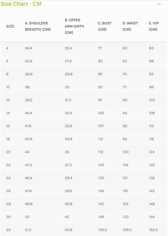Click shoulder value 50 in size 30 row

click(x=27, y=217)
